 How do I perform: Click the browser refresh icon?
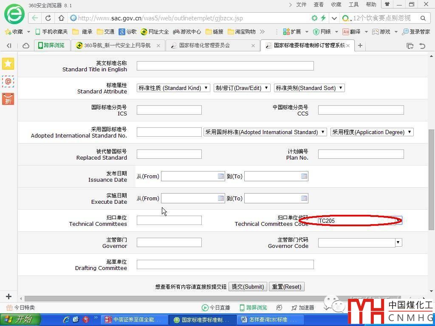48,18
